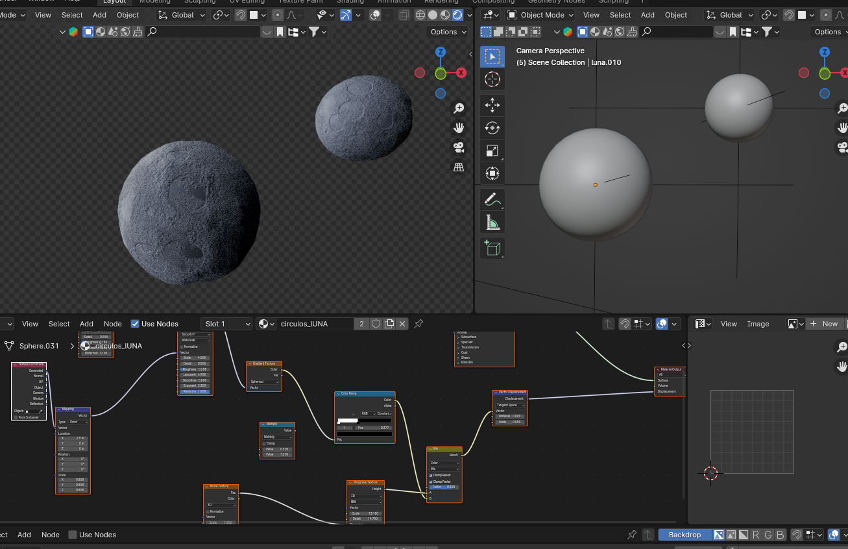The width and height of the screenshot is (848, 549).
Task: Open Node menu in shader editor
Action: [113, 324]
